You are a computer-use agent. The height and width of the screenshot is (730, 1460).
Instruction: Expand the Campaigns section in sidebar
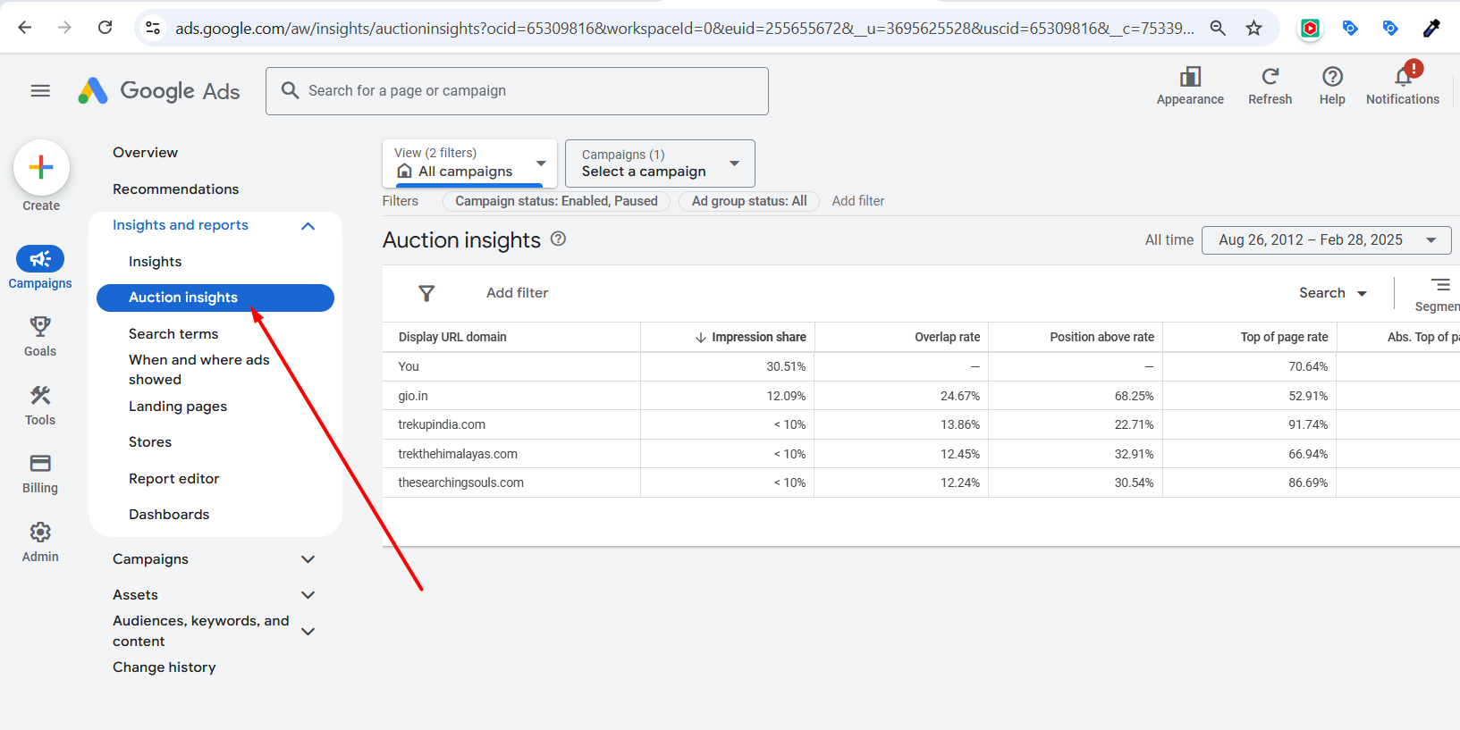(x=308, y=559)
